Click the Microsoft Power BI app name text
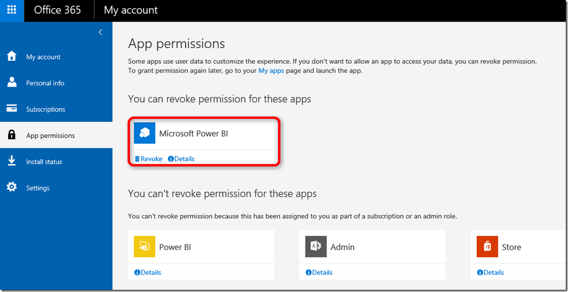The height and width of the screenshot is (292, 568). pyautogui.click(x=193, y=133)
